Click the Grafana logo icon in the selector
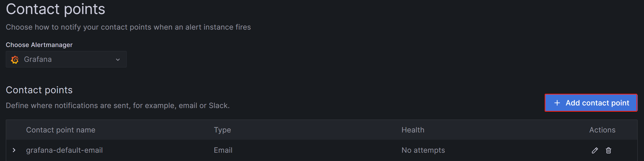Image resolution: width=644 pixels, height=161 pixels. point(15,59)
